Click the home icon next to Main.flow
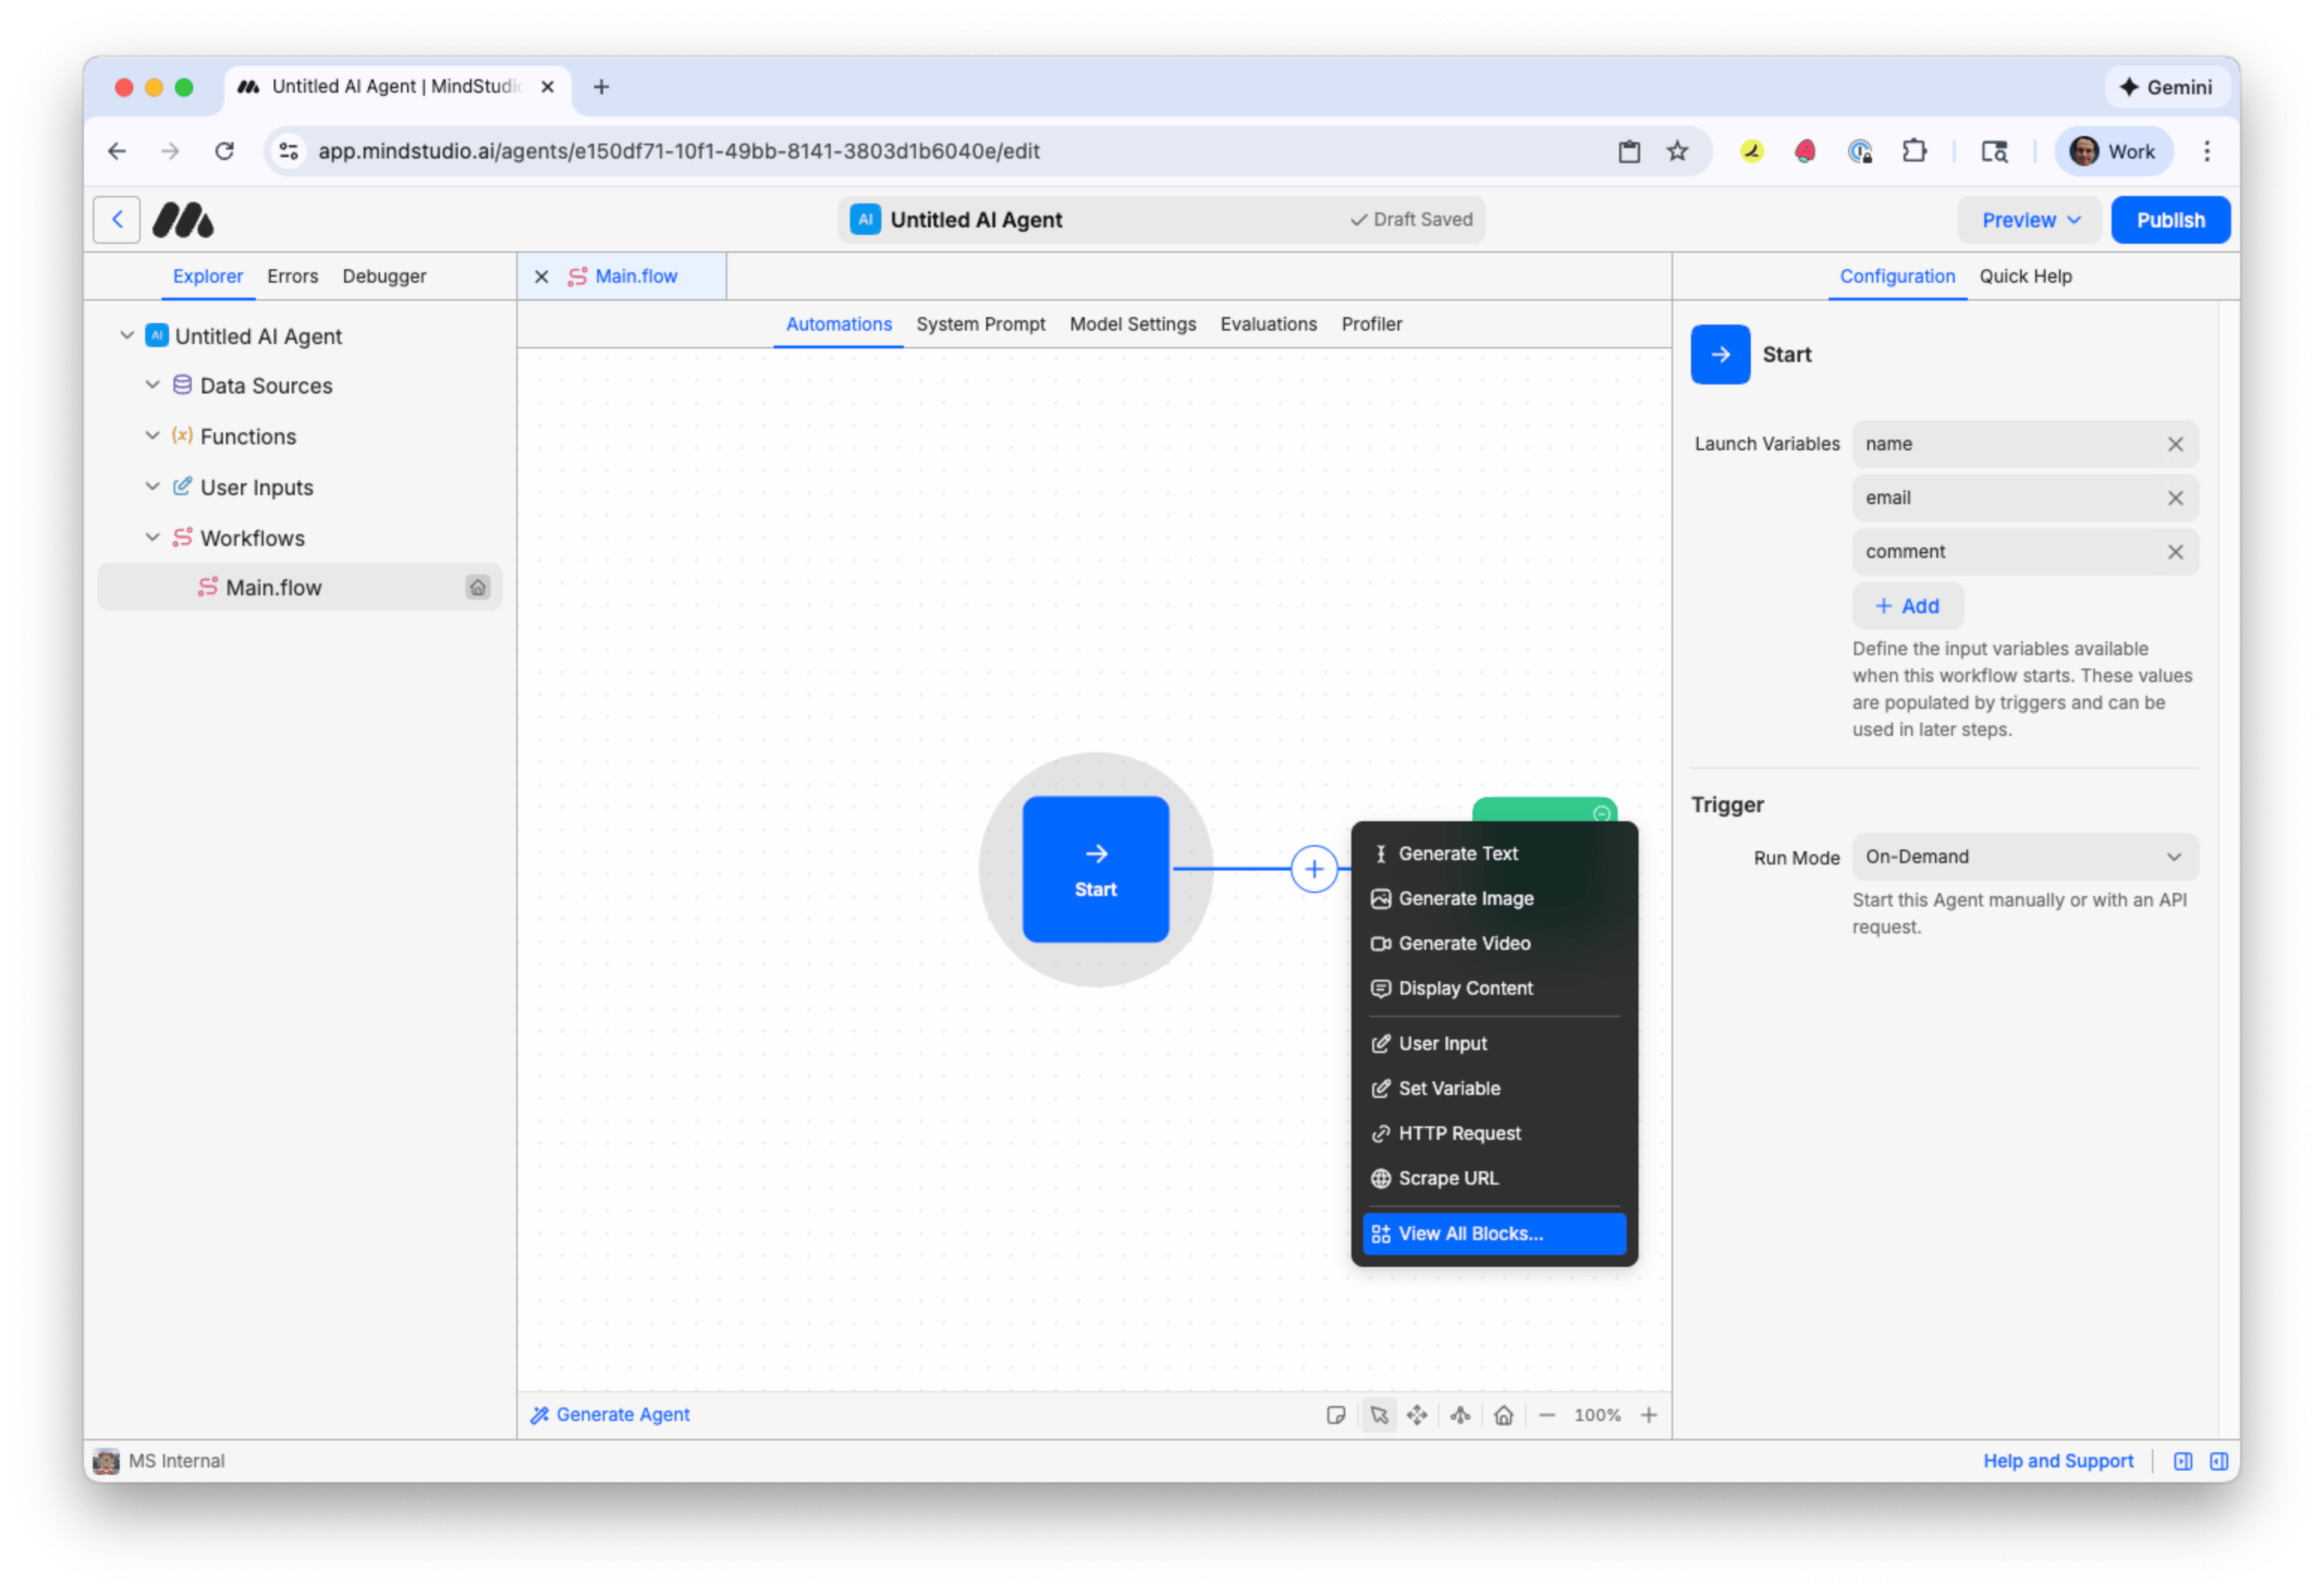This screenshot has width=2324, height=1593. coord(478,588)
